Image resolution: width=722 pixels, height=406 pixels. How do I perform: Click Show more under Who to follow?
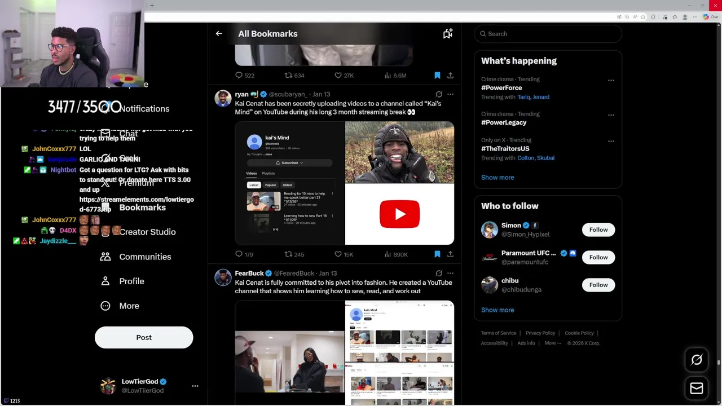498,310
